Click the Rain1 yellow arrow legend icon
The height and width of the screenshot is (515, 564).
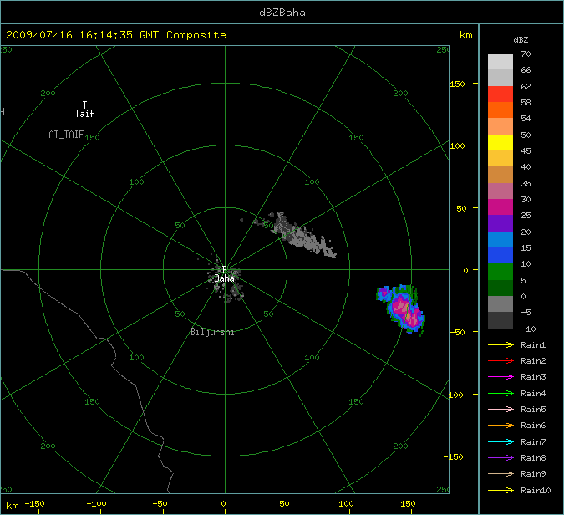pos(500,344)
